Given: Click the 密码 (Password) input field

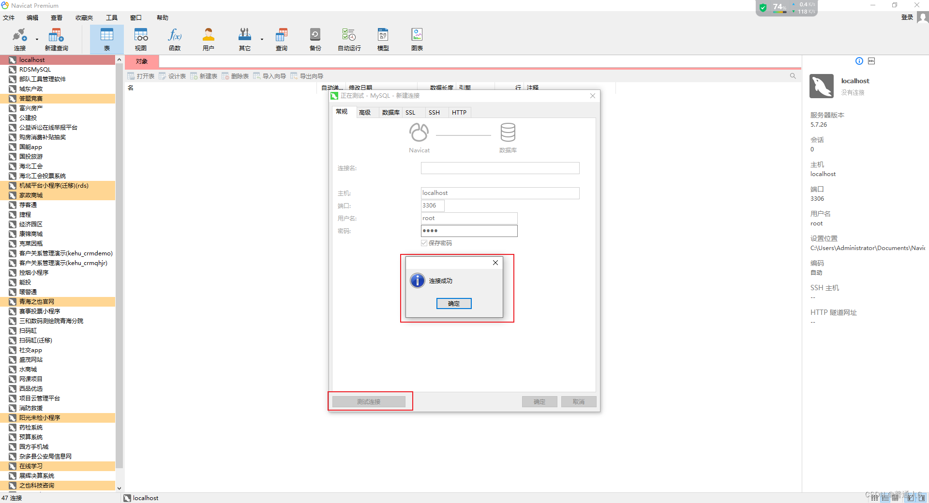Looking at the screenshot, I should pos(469,231).
